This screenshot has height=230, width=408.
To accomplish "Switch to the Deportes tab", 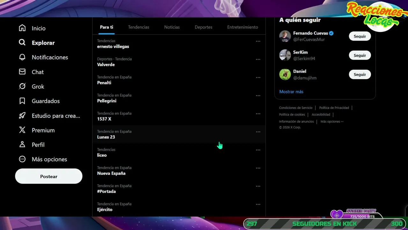I will point(203,27).
